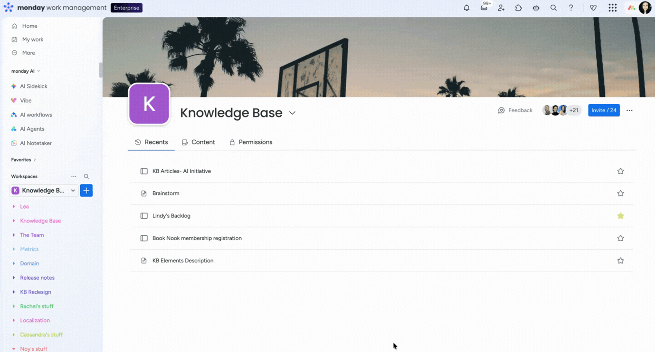
Task: Switch to the Content tab
Action: click(x=198, y=142)
